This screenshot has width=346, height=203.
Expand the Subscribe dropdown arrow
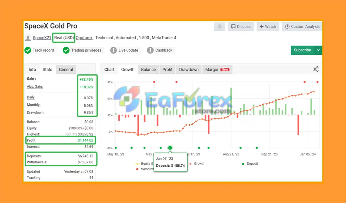pyautogui.click(x=318, y=50)
